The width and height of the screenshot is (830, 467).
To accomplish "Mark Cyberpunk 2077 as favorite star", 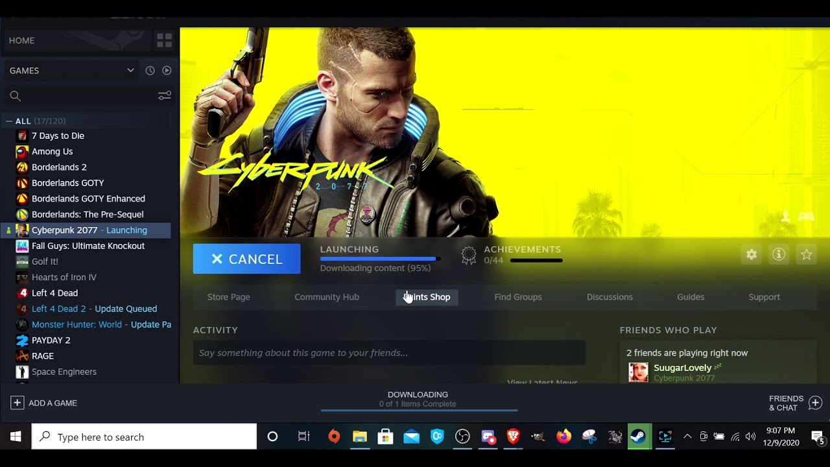I will coord(807,255).
